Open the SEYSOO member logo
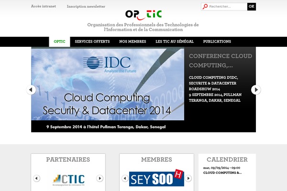The image size is (287, 191). [156, 178]
